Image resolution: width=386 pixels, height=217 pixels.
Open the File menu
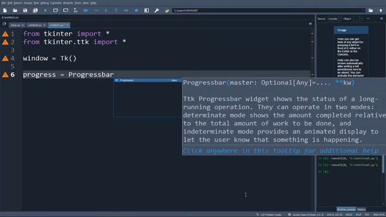[4, 3]
